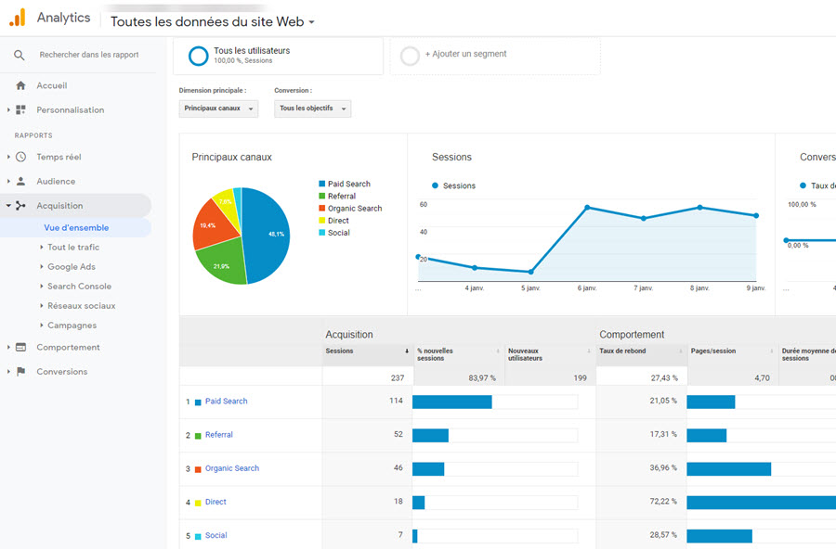The width and height of the screenshot is (836, 549).
Task: Click the search reports input field
Action: tap(89, 55)
